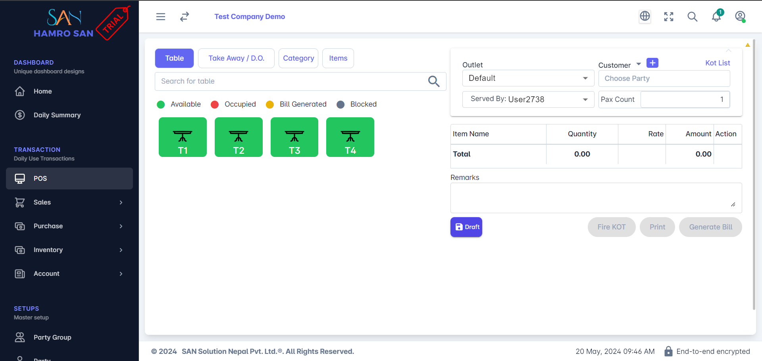762x361 pixels.
Task: Toggle the hamburger sidebar menu
Action: 160,17
